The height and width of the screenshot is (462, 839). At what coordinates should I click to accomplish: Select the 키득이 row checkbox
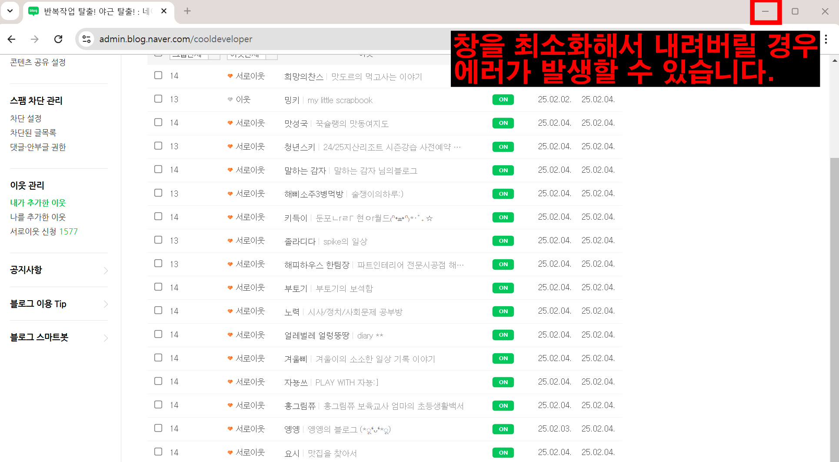pos(158,216)
